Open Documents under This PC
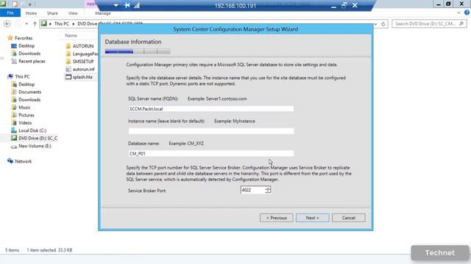The image size is (471, 264). 29,92
